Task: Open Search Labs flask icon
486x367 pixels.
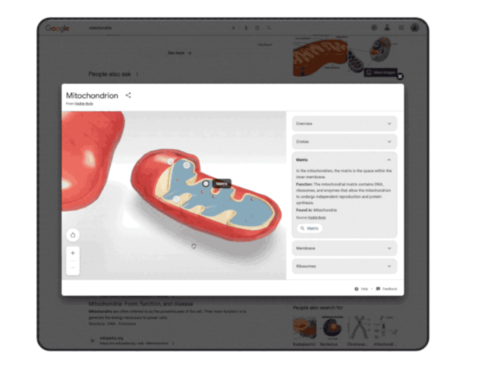Action: (x=387, y=27)
